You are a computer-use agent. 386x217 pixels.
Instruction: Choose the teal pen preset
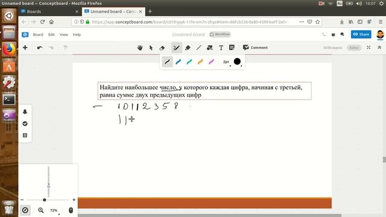click(189, 61)
